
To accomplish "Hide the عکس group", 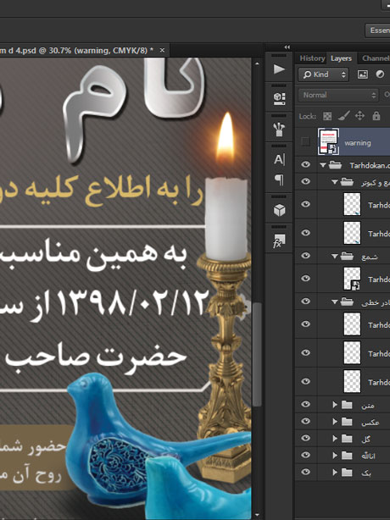I will pyautogui.click(x=306, y=421).
